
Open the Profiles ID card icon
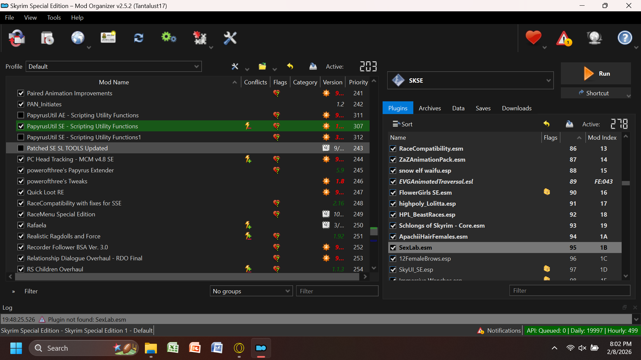108,38
